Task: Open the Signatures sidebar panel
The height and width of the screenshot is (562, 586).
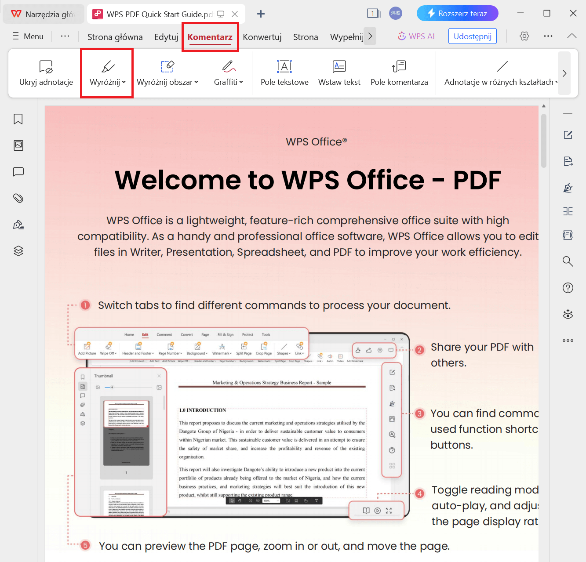Action: coord(18,225)
